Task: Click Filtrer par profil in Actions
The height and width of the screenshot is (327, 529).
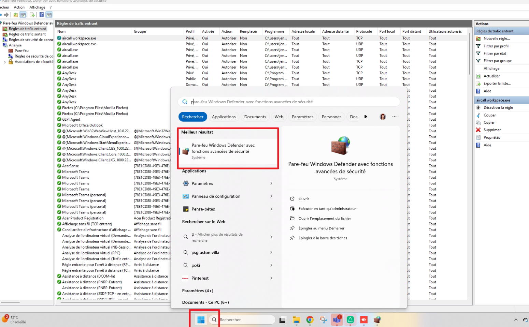Action: coord(496,46)
